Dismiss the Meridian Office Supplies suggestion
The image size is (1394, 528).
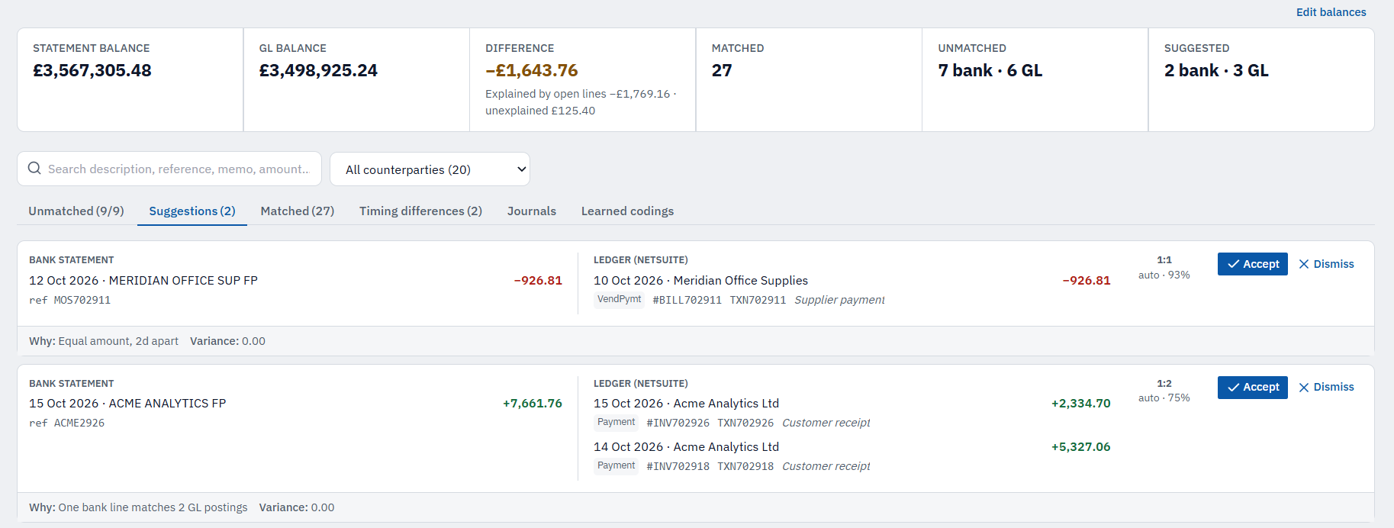(x=1327, y=264)
